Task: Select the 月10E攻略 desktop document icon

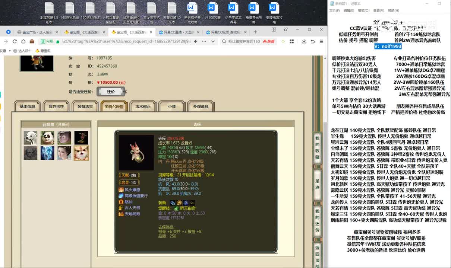Action: click(x=212, y=12)
